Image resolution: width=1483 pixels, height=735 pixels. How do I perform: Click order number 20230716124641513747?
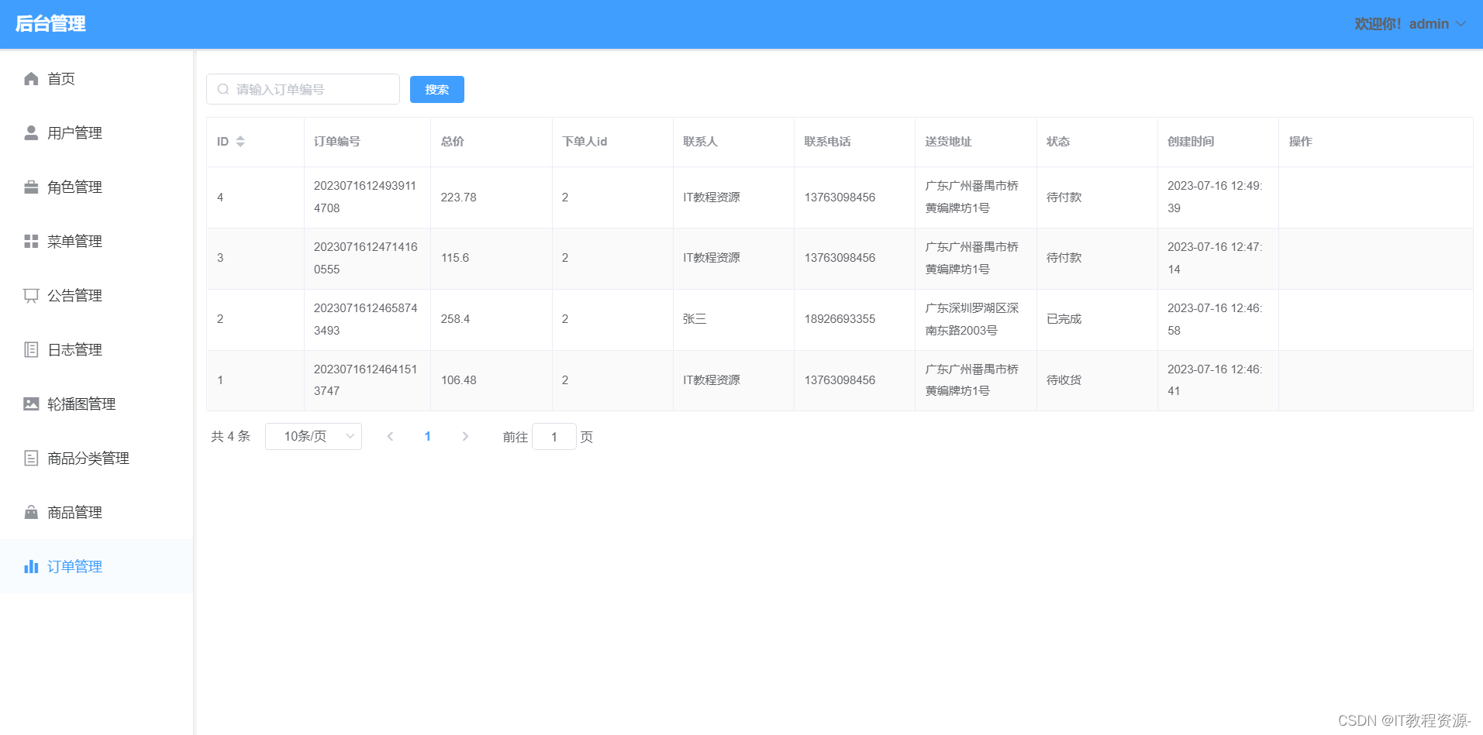[x=365, y=380]
